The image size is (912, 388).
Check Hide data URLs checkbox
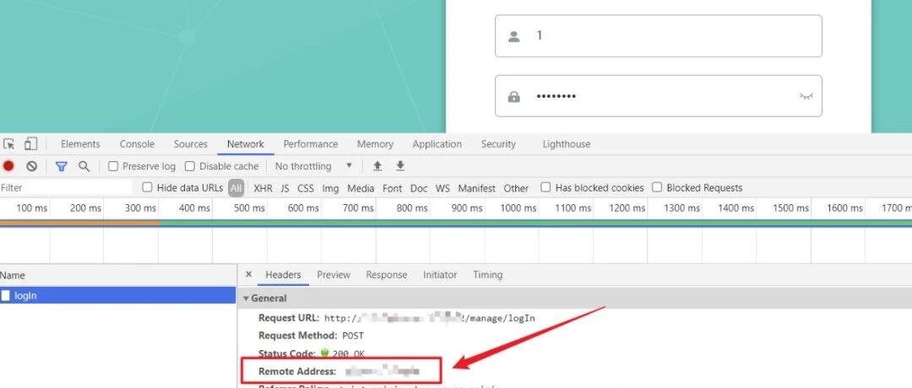pos(147,187)
